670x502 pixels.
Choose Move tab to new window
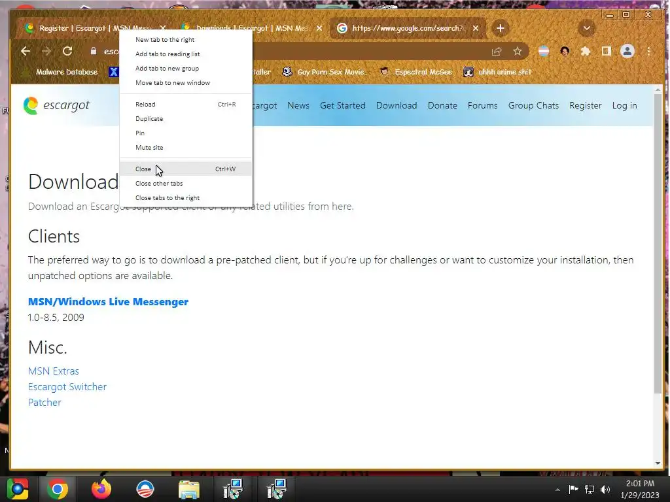[186, 83]
